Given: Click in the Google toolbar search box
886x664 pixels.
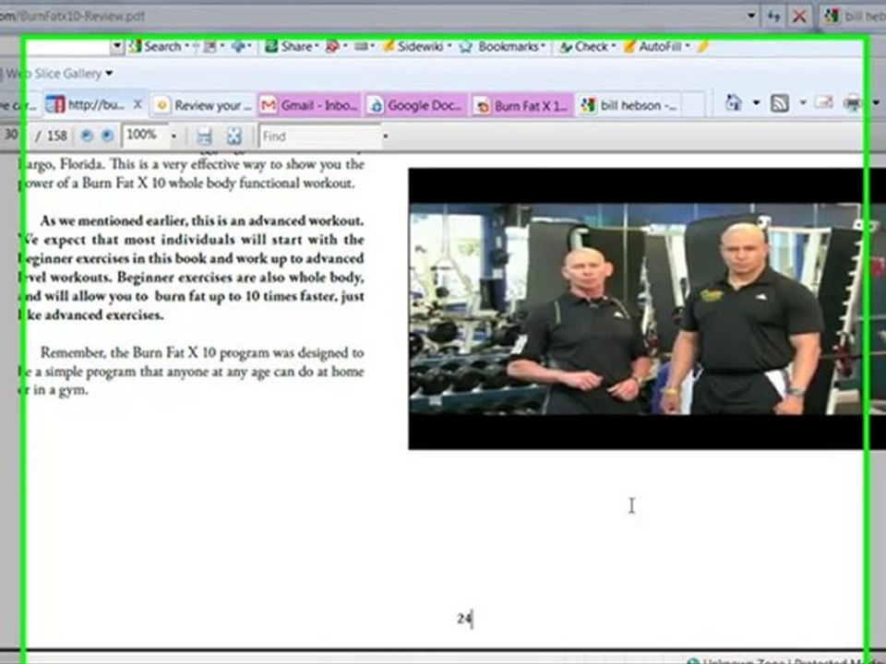Looking at the screenshot, I should click(67, 47).
